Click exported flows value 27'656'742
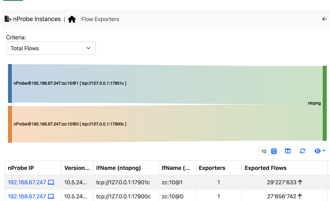This screenshot has width=330, height=201. 282,196
